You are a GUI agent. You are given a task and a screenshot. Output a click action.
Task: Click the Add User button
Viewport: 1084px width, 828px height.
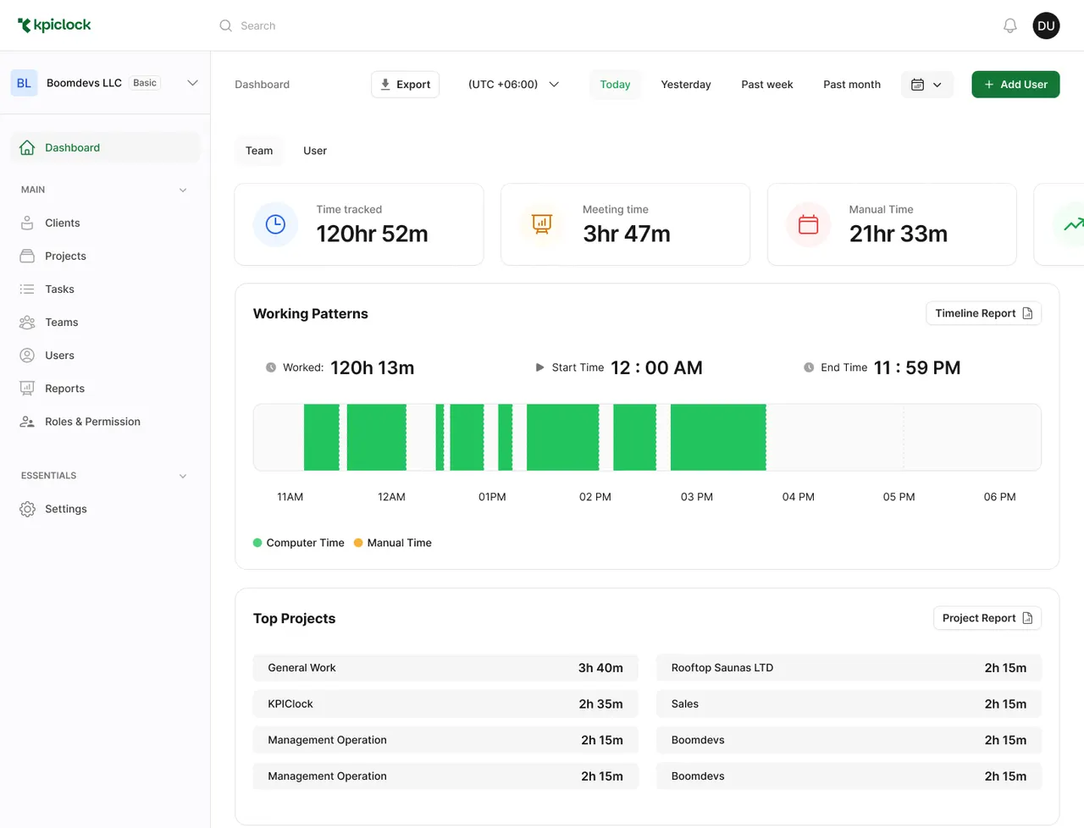coord(1015,85)
